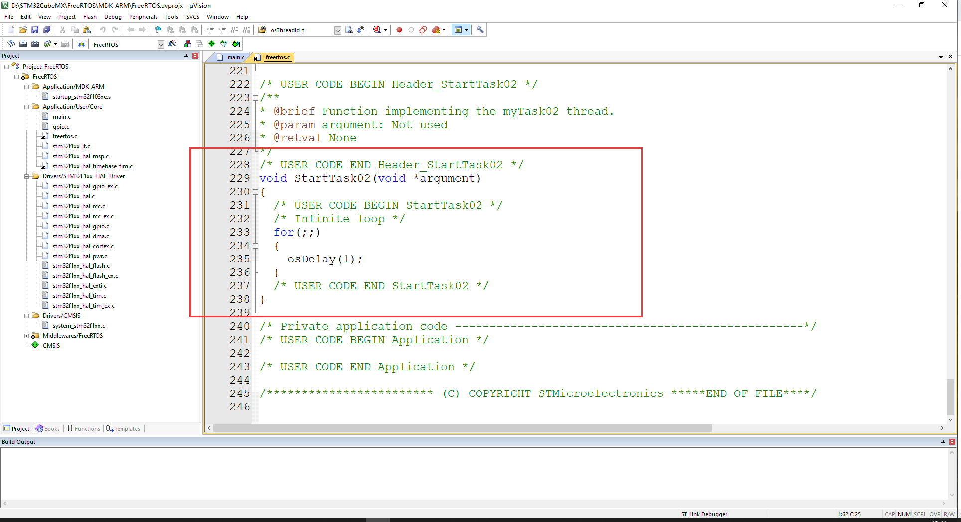Download to flash with the LOAD icon

pos(81,44)
